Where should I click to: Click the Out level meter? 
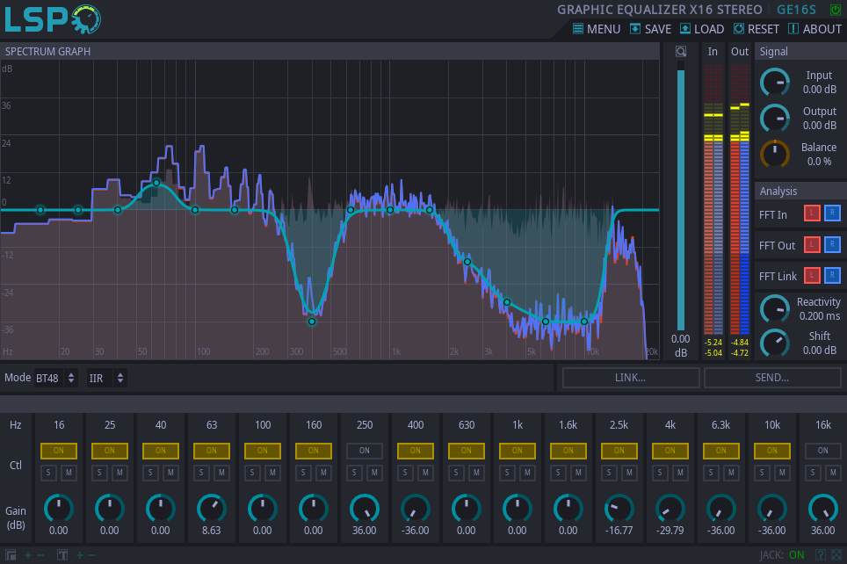[740, 199]
